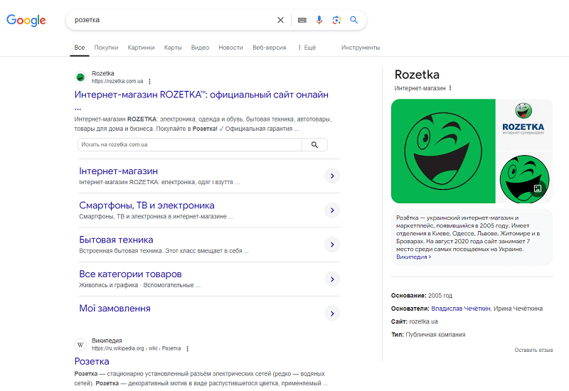The image size is (569, 391).
Task: Open the Бытовая техника sitelink
Action: coord(116,240)
